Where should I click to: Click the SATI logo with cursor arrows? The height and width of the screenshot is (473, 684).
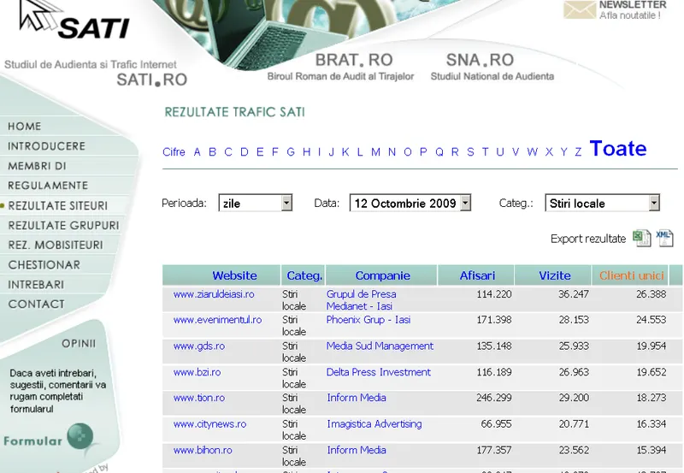tap(74, 19)
